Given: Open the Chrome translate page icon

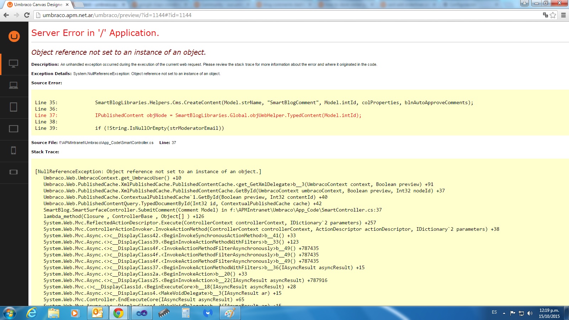Looking at the screenshot, I should click(x=545, y=15).
